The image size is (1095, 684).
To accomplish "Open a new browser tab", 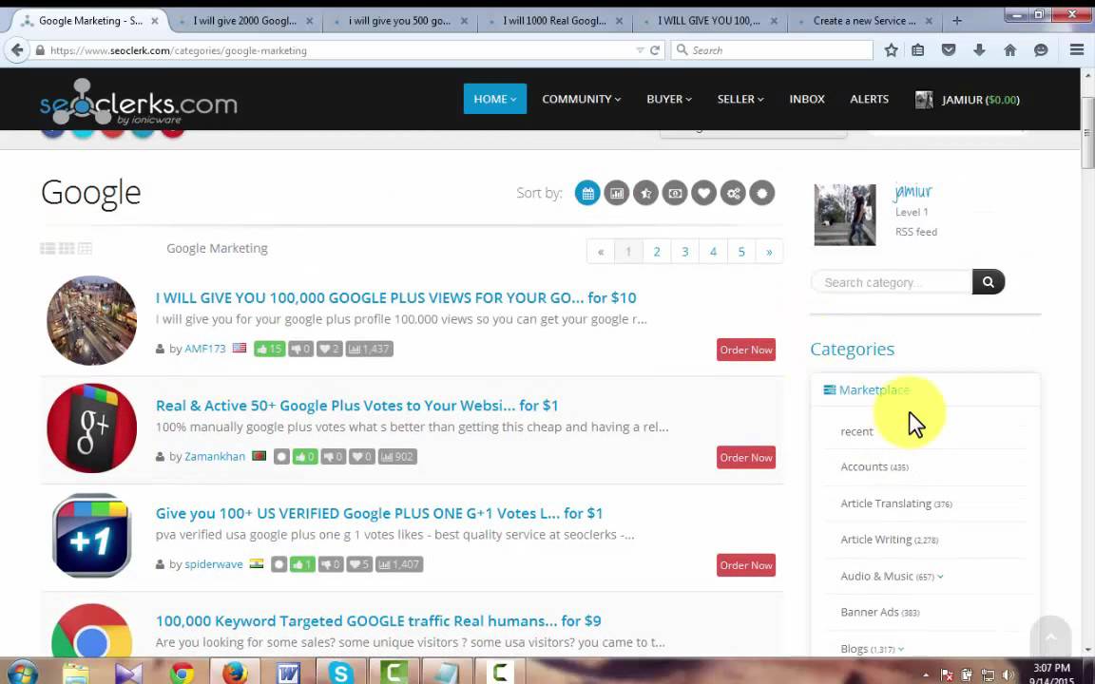I will tap(957, 21).
